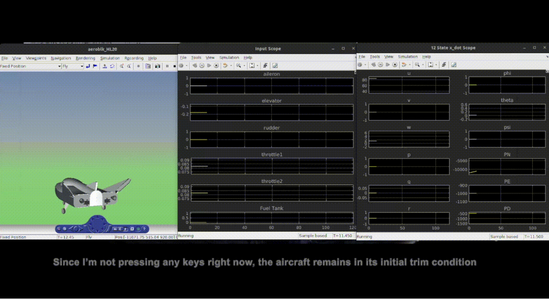
Task: Go to next viewpoint arrow on navigation panel
Action: tap(81, 229)
